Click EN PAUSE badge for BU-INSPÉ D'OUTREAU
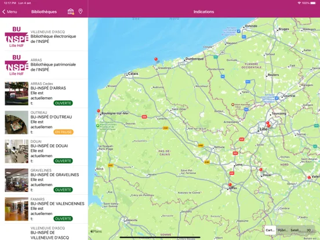This screenshot has width=320, height=240. pyautogui.click(x=63, y=132)
